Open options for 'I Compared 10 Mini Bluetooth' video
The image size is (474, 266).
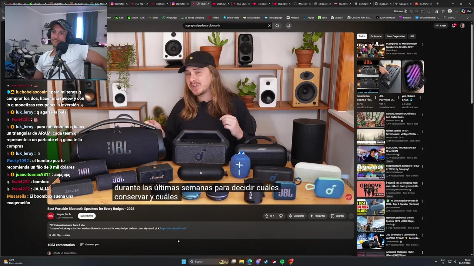click(423, 44)
